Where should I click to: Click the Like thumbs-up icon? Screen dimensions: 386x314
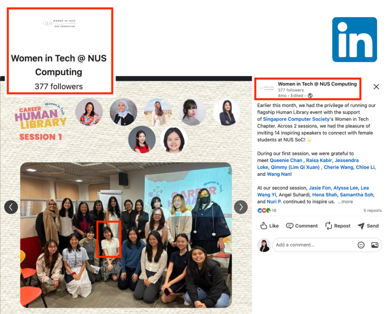pyautogui.click(x=264, y=226)
